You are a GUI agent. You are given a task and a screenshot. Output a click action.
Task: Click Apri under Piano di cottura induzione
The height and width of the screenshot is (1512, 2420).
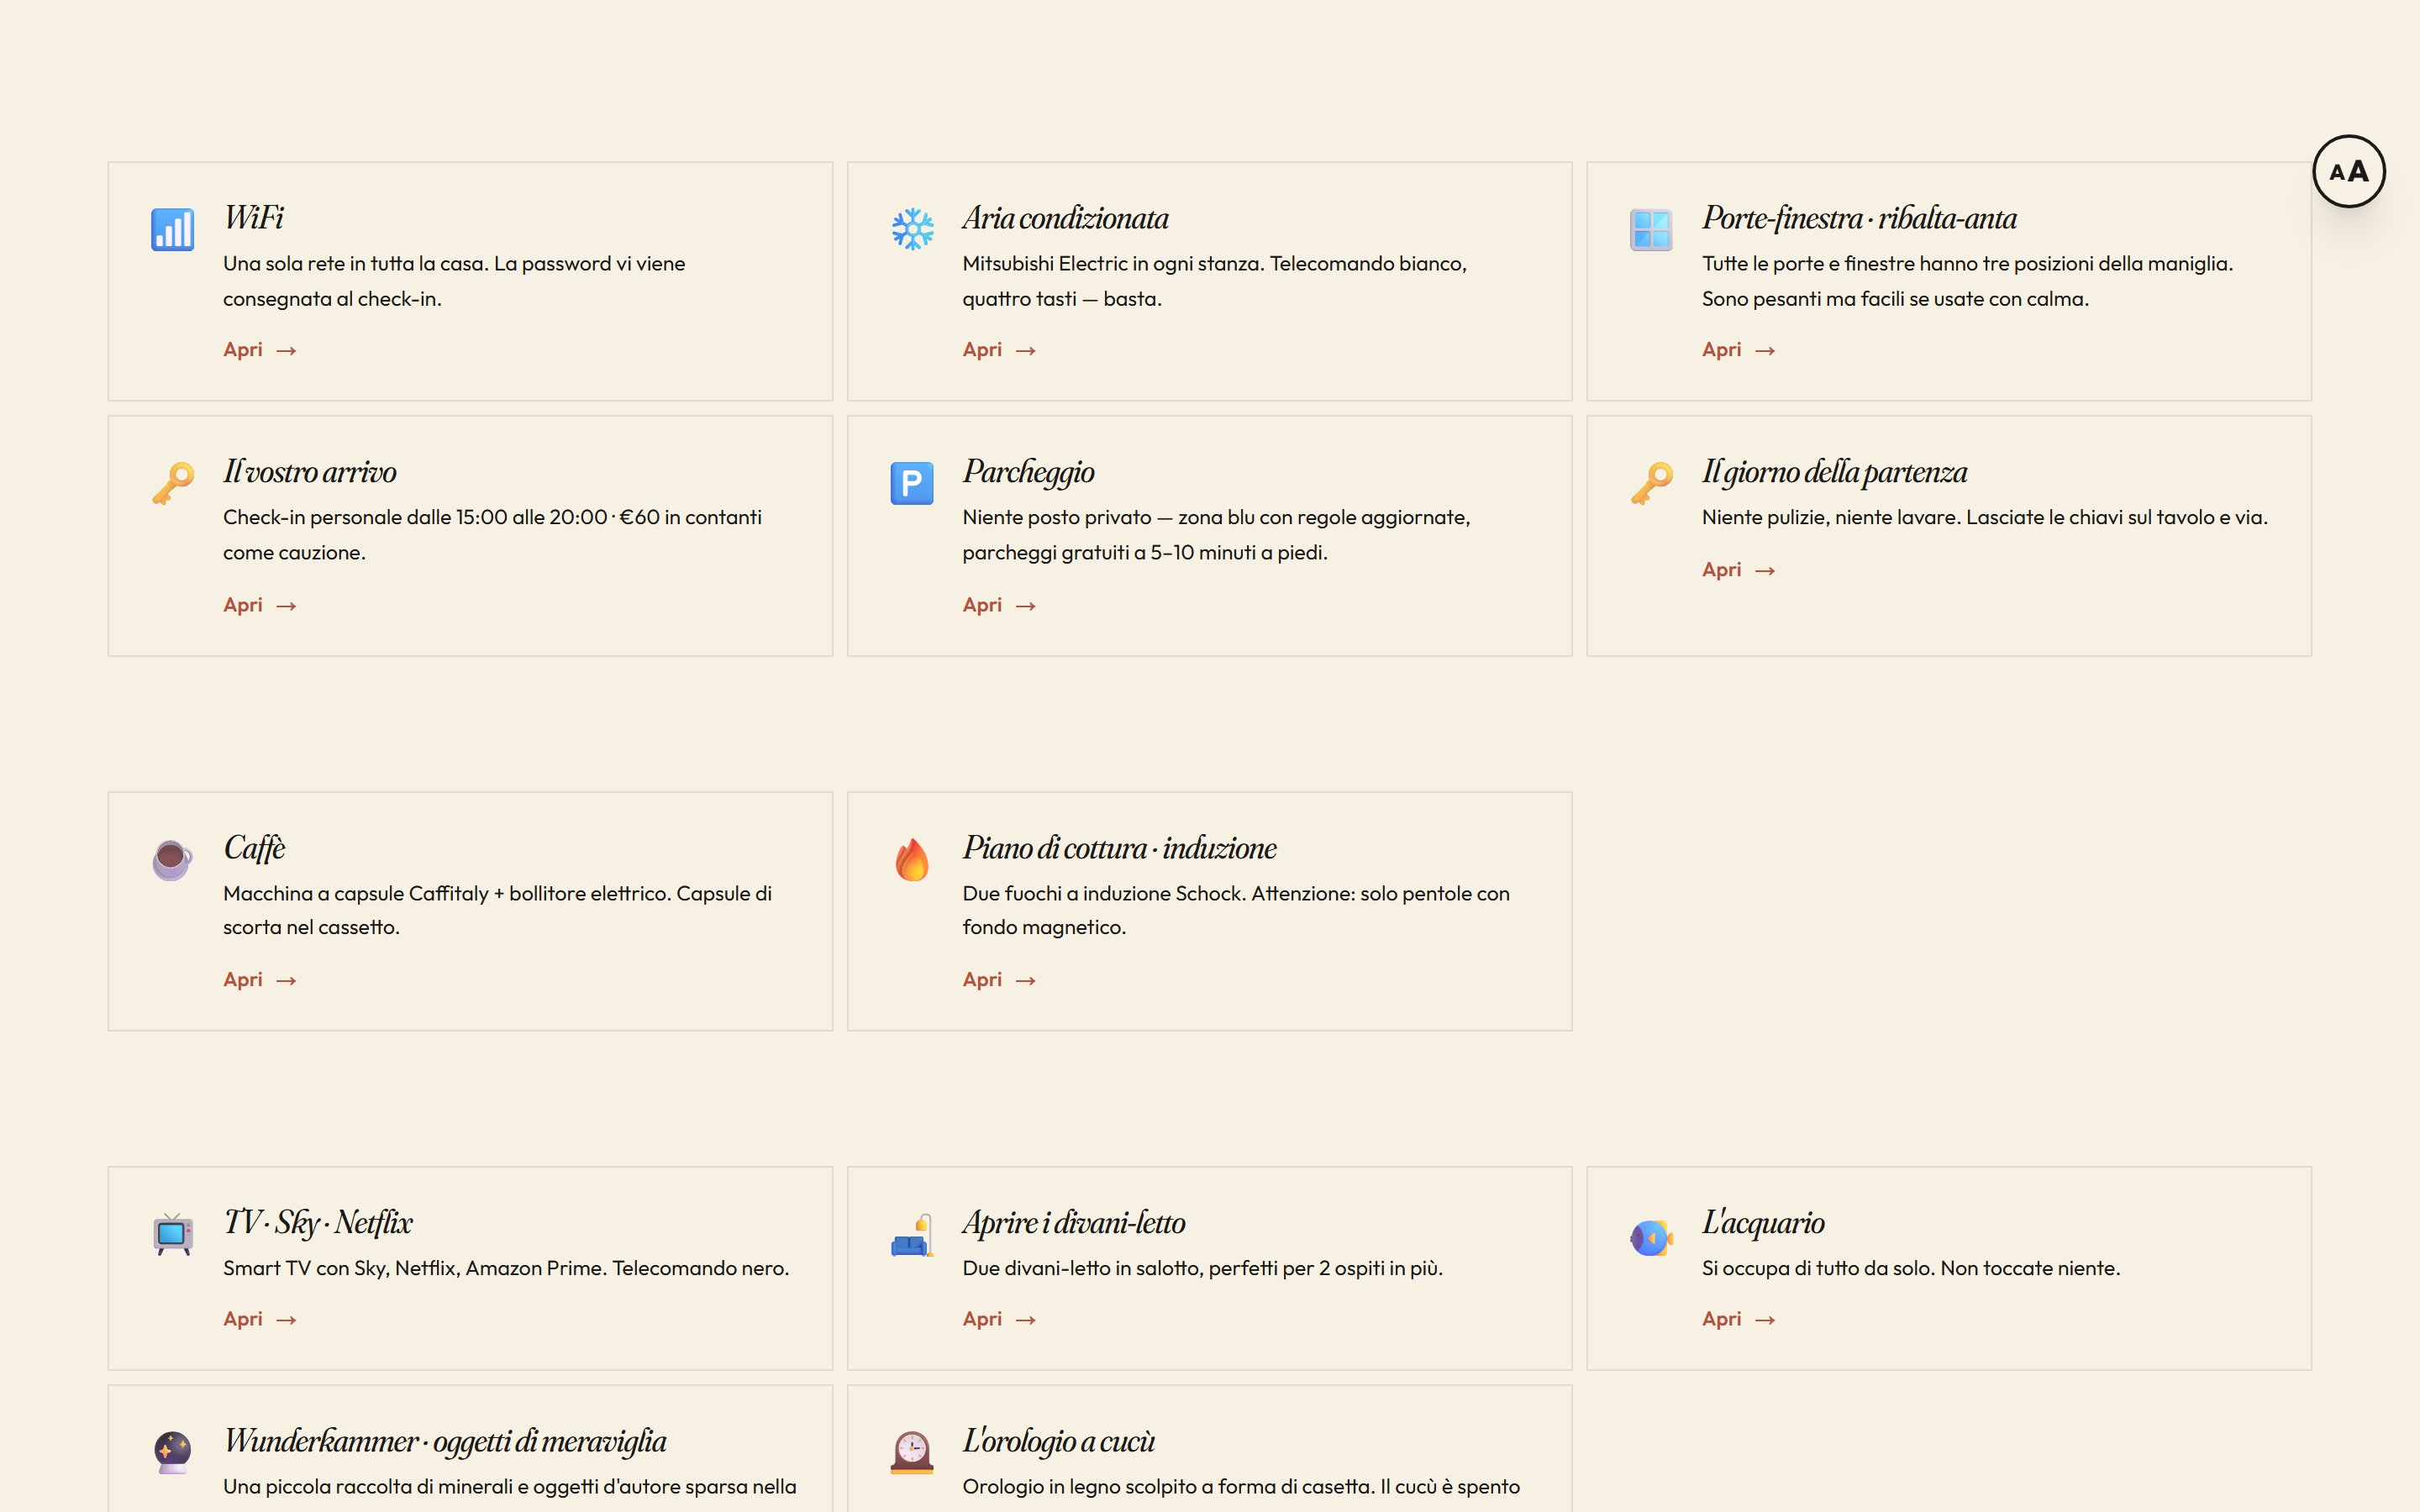coord(999,980)
